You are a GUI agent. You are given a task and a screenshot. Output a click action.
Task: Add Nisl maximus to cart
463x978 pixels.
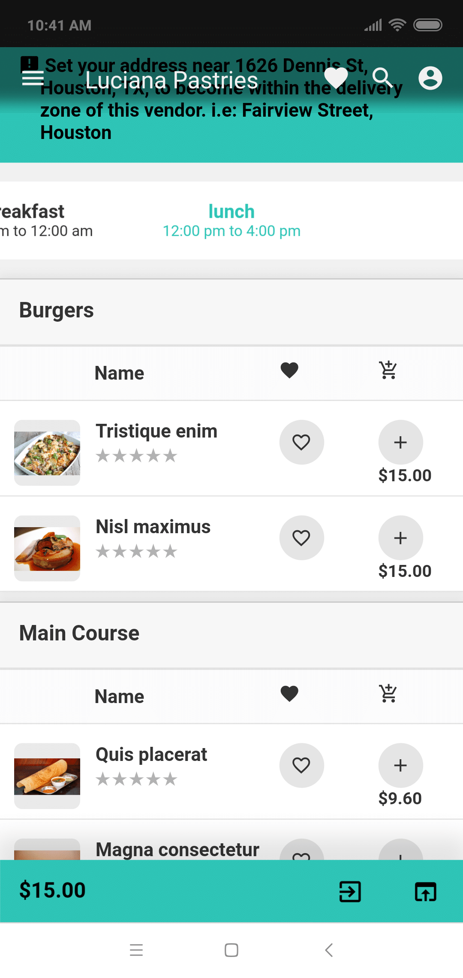click(400, 538)
